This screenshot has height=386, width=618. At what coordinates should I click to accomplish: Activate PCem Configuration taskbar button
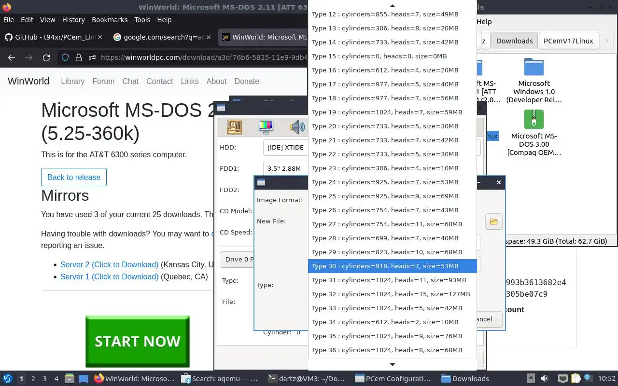393,379
